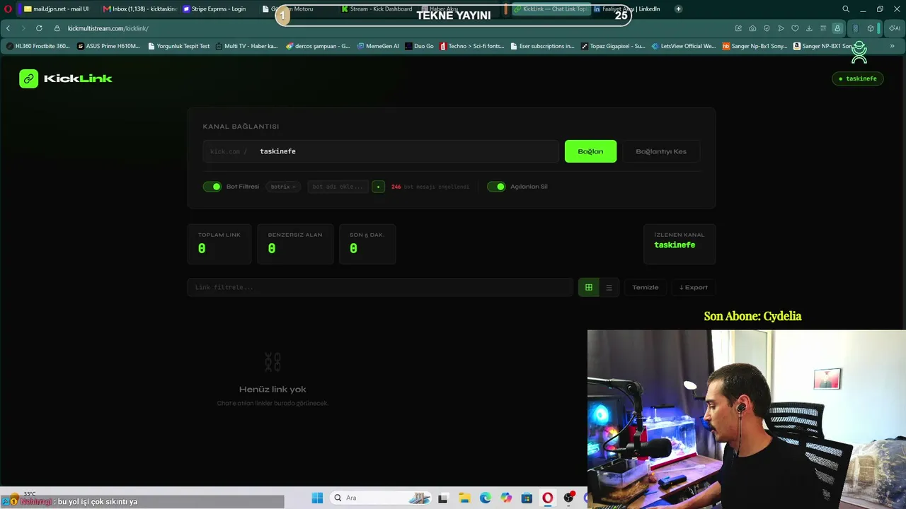Image resolution: width=906 pixels, height=509 pixels.
Task: Open browser downloads panel
Action: (809, 28)
